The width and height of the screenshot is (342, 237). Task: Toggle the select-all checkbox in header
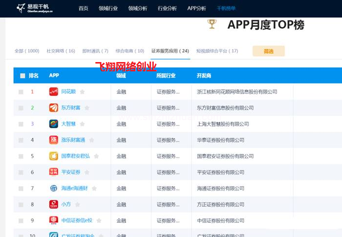click(x=22, y=76)
